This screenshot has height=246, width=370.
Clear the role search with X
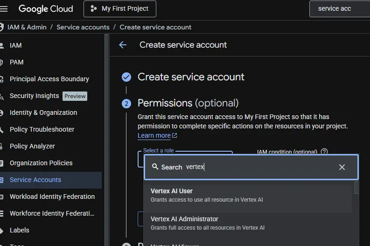point(342,167)
